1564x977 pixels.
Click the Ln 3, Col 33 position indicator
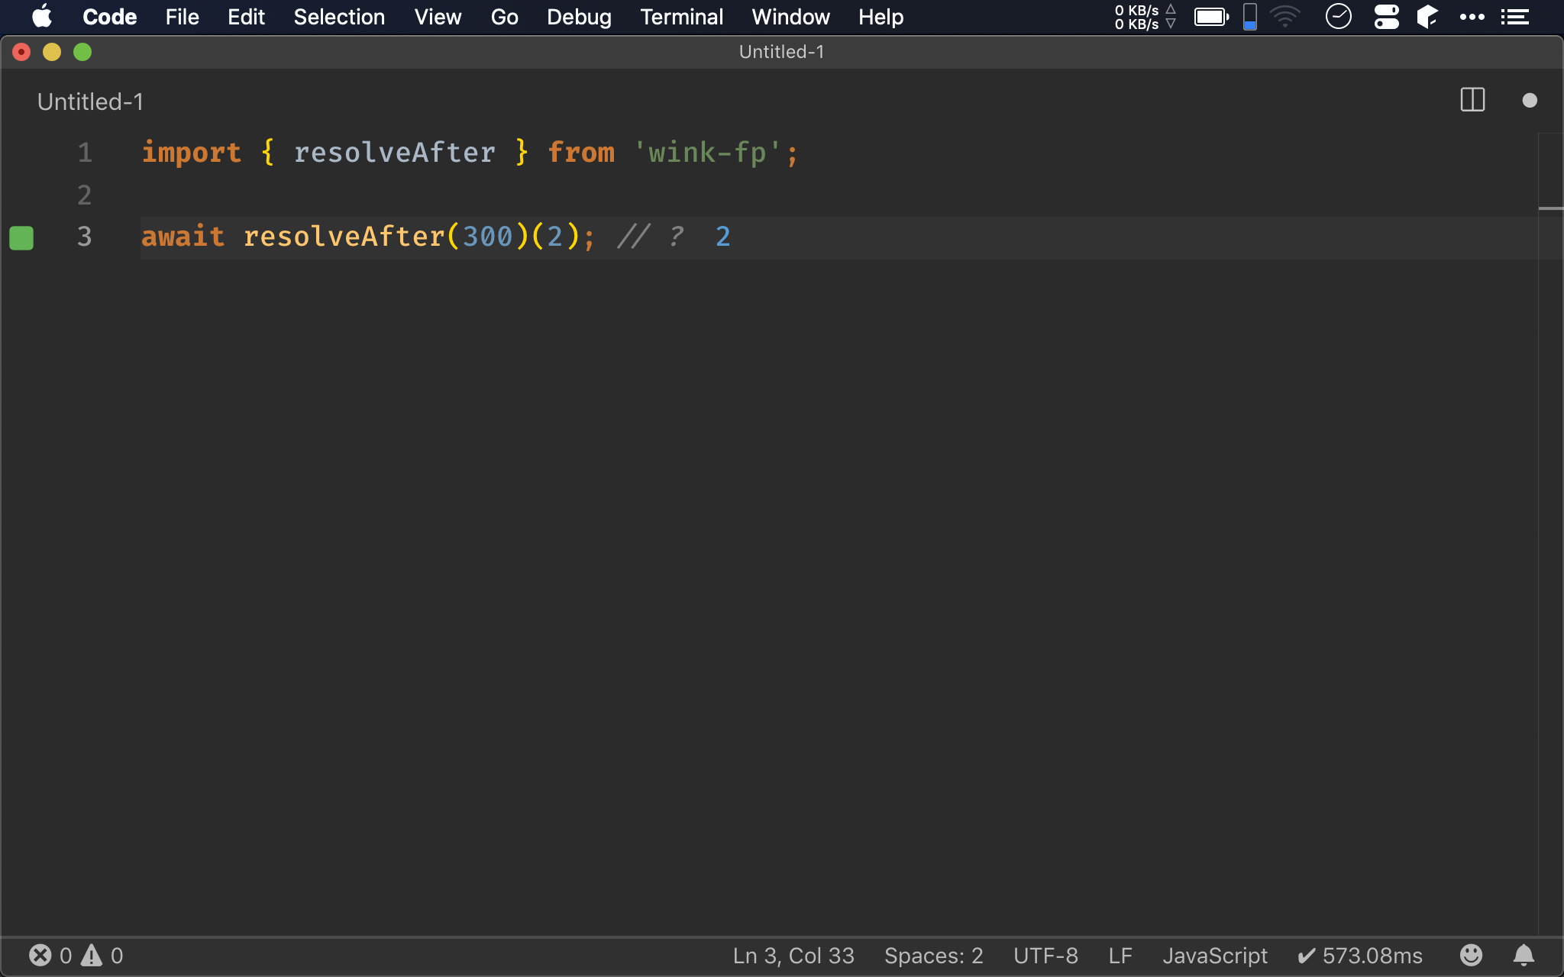[793, 956]
